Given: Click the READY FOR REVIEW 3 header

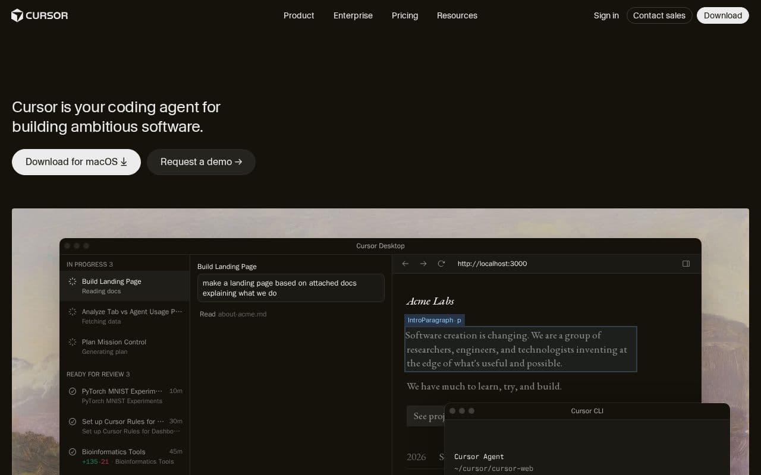Looking at the screenshot, I should click(98, 374).
